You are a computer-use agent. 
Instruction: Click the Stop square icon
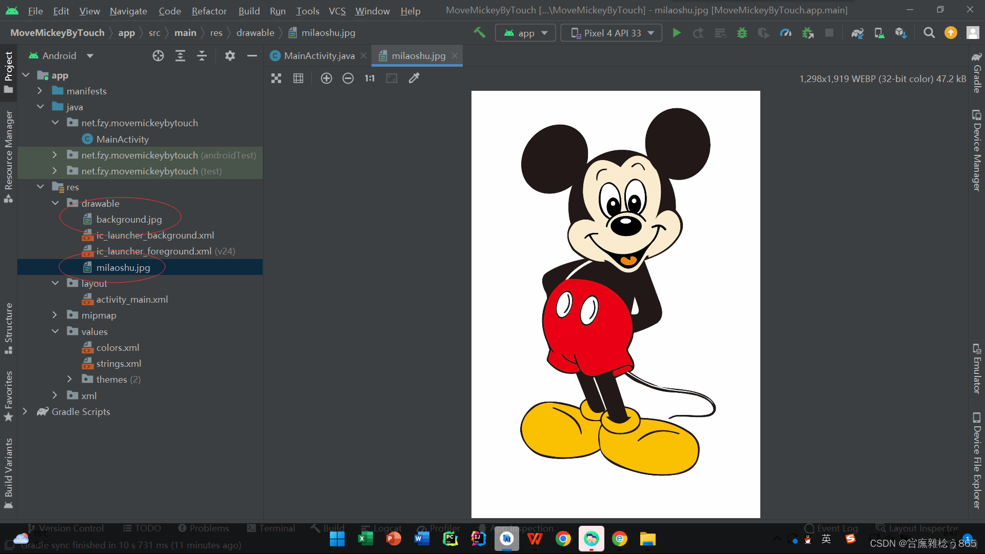[x=829, y=33]
